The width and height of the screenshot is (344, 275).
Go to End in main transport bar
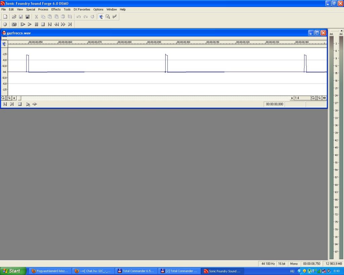click(70, 24)
